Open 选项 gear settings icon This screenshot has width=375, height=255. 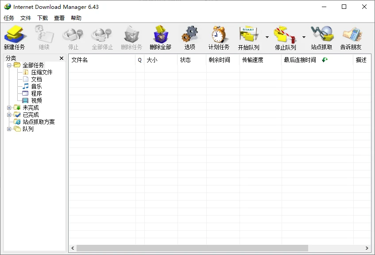[189, 35]
